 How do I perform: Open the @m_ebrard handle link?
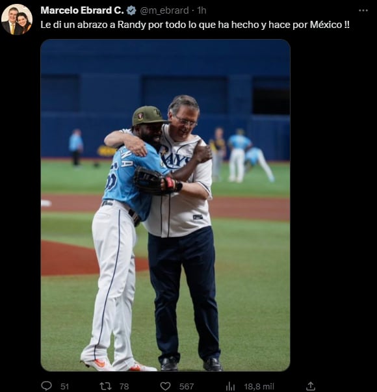click(x=164, y=10)
